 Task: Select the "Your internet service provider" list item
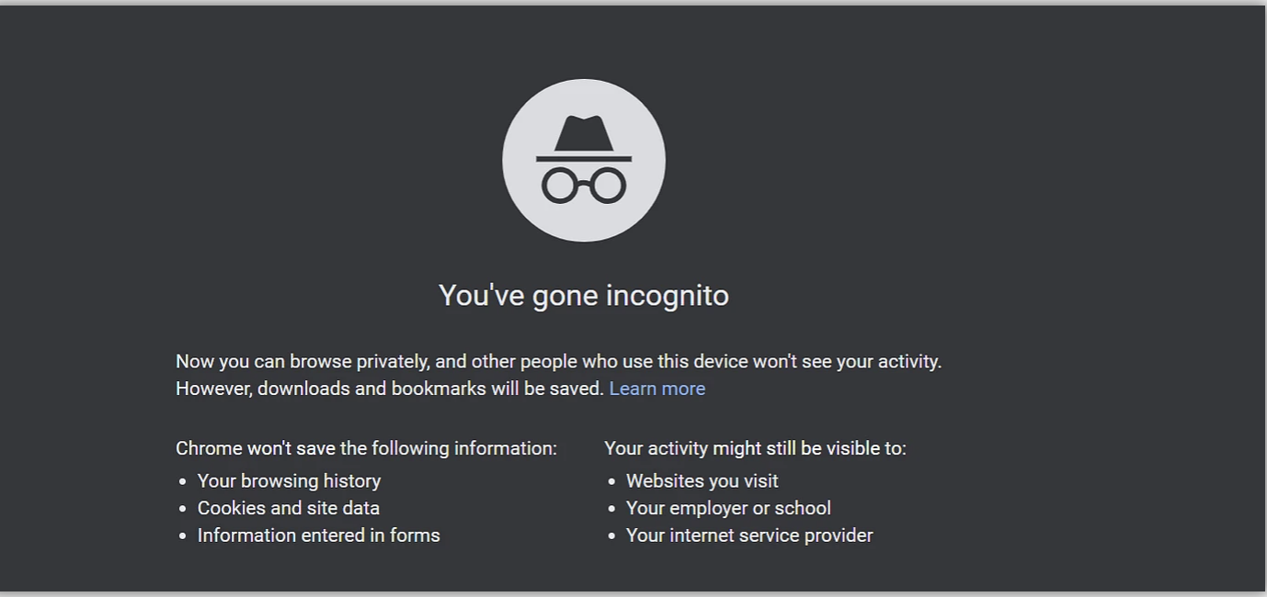tap(749, 535)
